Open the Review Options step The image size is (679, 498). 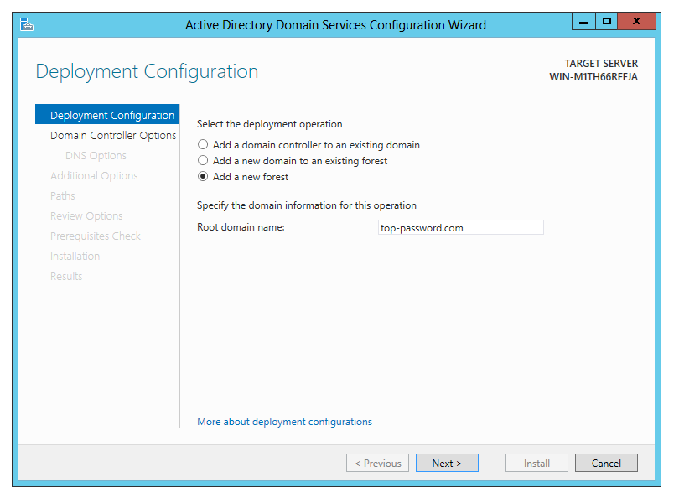86,216
